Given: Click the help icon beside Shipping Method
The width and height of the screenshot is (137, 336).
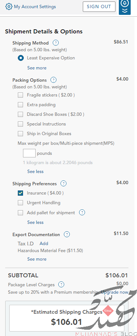Looking at the screenshot, I should click(56, 43).
